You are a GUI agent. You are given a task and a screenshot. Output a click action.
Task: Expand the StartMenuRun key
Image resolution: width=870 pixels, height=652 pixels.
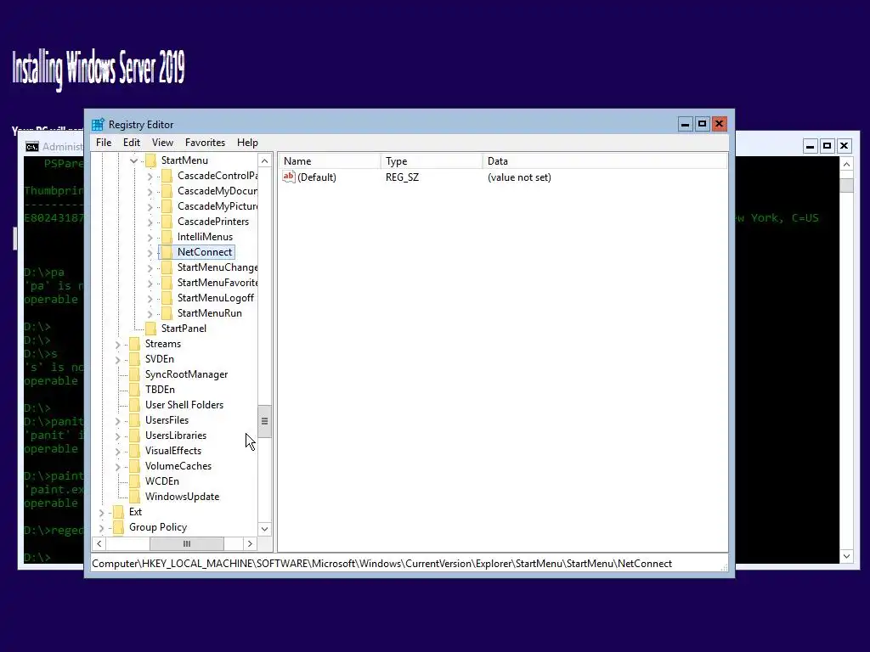[150, 314]
